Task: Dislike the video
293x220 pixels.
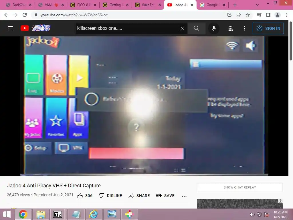Action: point(110,196)
